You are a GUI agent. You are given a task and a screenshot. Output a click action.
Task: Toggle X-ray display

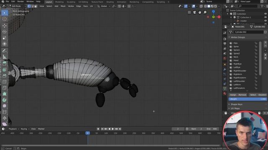point(201,6)
